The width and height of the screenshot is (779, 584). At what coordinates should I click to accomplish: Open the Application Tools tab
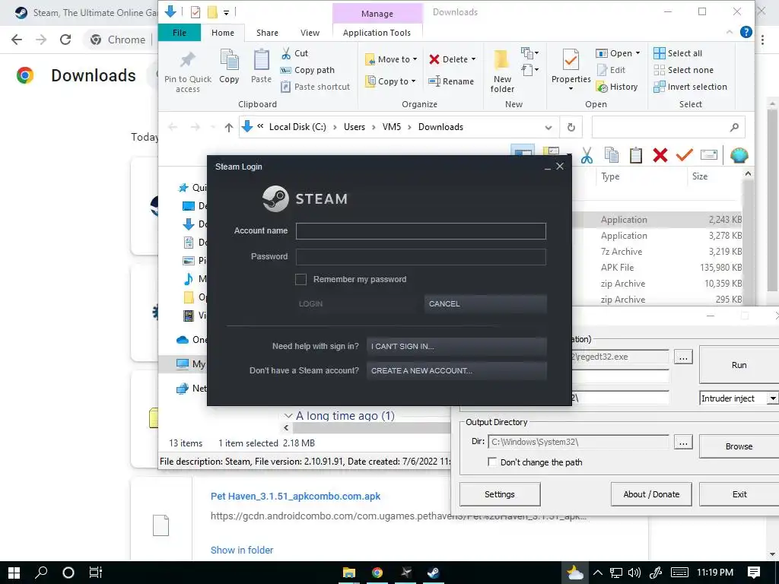point(377,32)
